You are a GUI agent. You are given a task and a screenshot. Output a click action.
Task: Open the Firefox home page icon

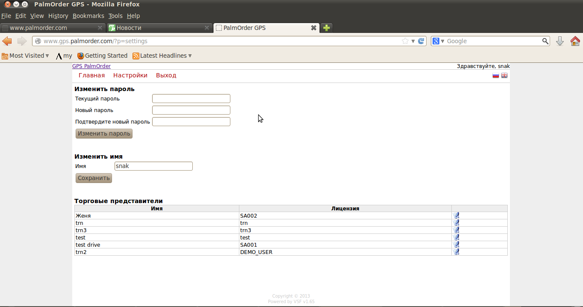(575, 41)
